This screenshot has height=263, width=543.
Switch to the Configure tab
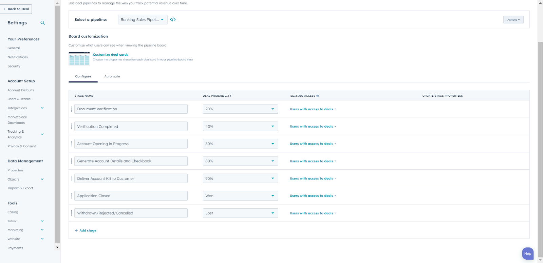[83, 76]
